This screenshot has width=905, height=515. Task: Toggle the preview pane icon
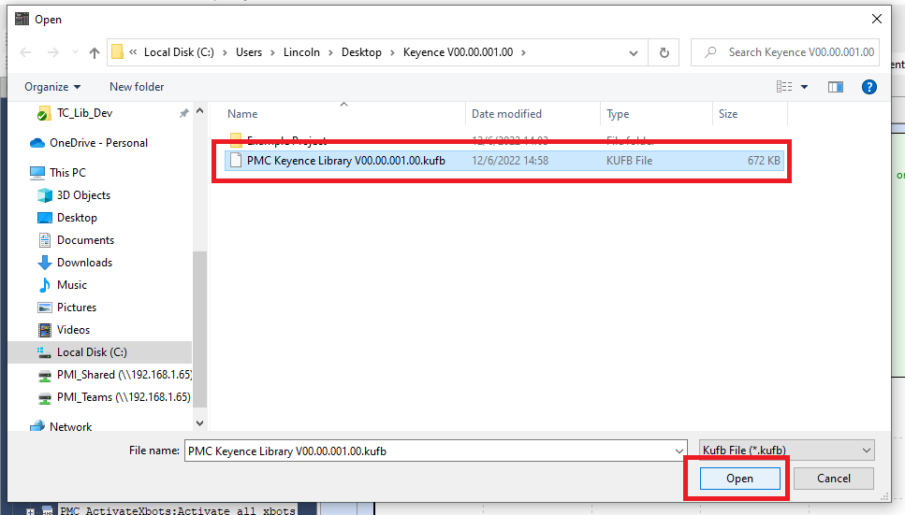[836, 87]
